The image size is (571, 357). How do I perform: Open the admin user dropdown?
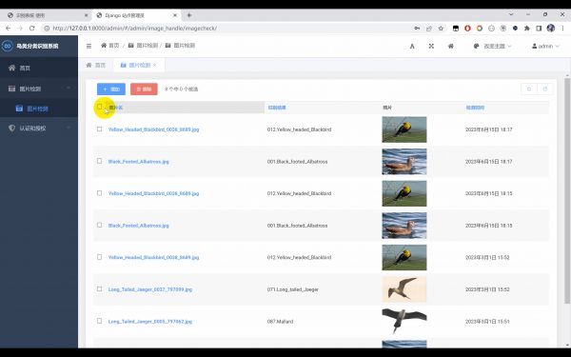point(545,46)
